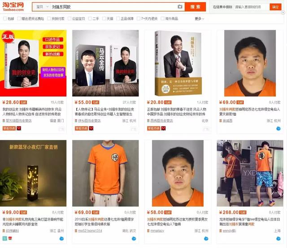Click the faded find-similar icon on ¥28.60 item
Image resolution: width=287 pixels, height=248 pixels.
point(61,129)
